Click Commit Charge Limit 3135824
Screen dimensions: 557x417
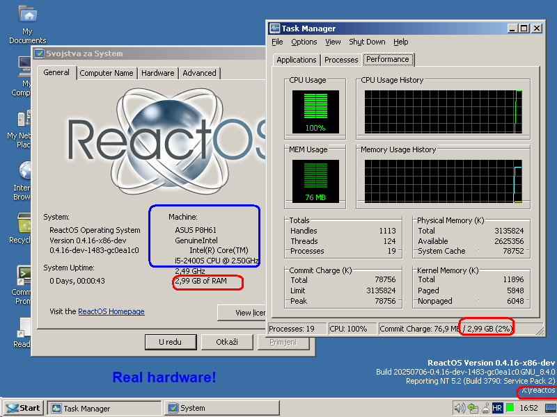[381, 291]
